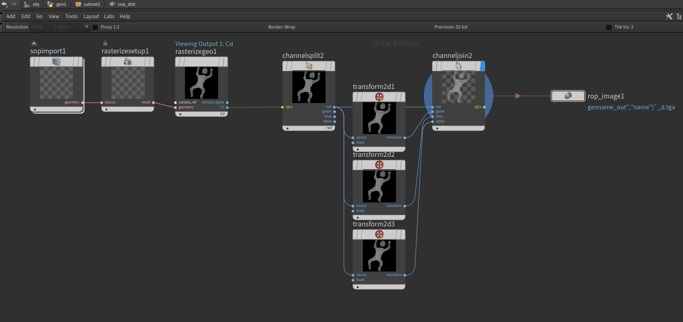Open the Add menu

click(11, 17)
